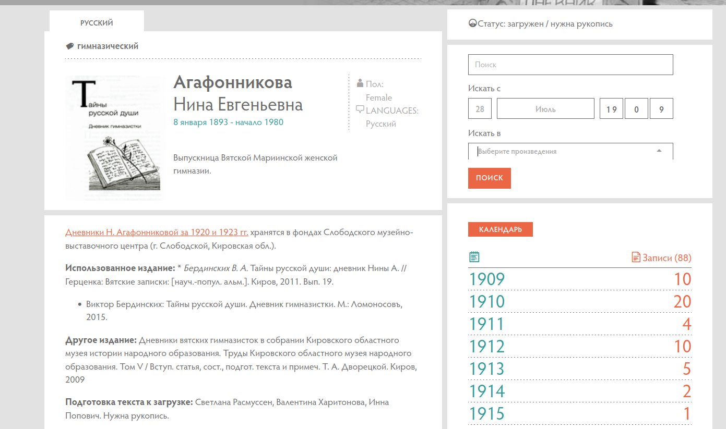Switch to the РУССКИЙ tab
The width and height of the screenshot is (726, 429).
pyautogui.click(x=97, y=23)
